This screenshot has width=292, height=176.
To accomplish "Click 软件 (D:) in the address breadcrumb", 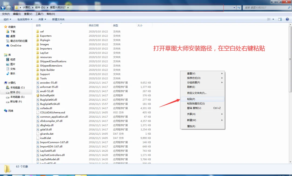I will pyautogui.click(x=40, y=8).
